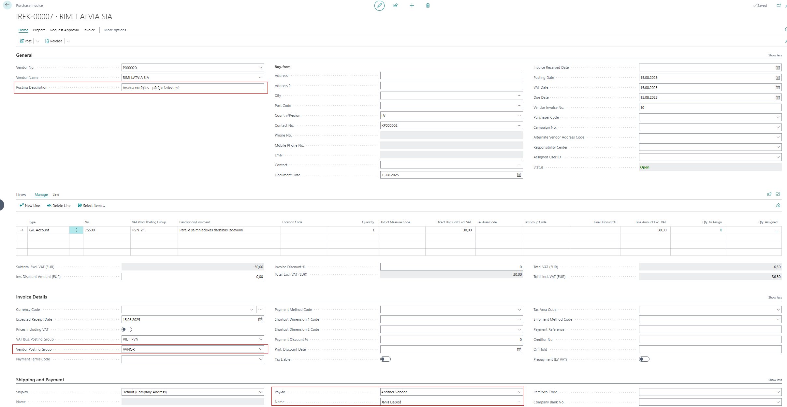
Task: Open the Request Approval menu
Action: coord(65,30)
